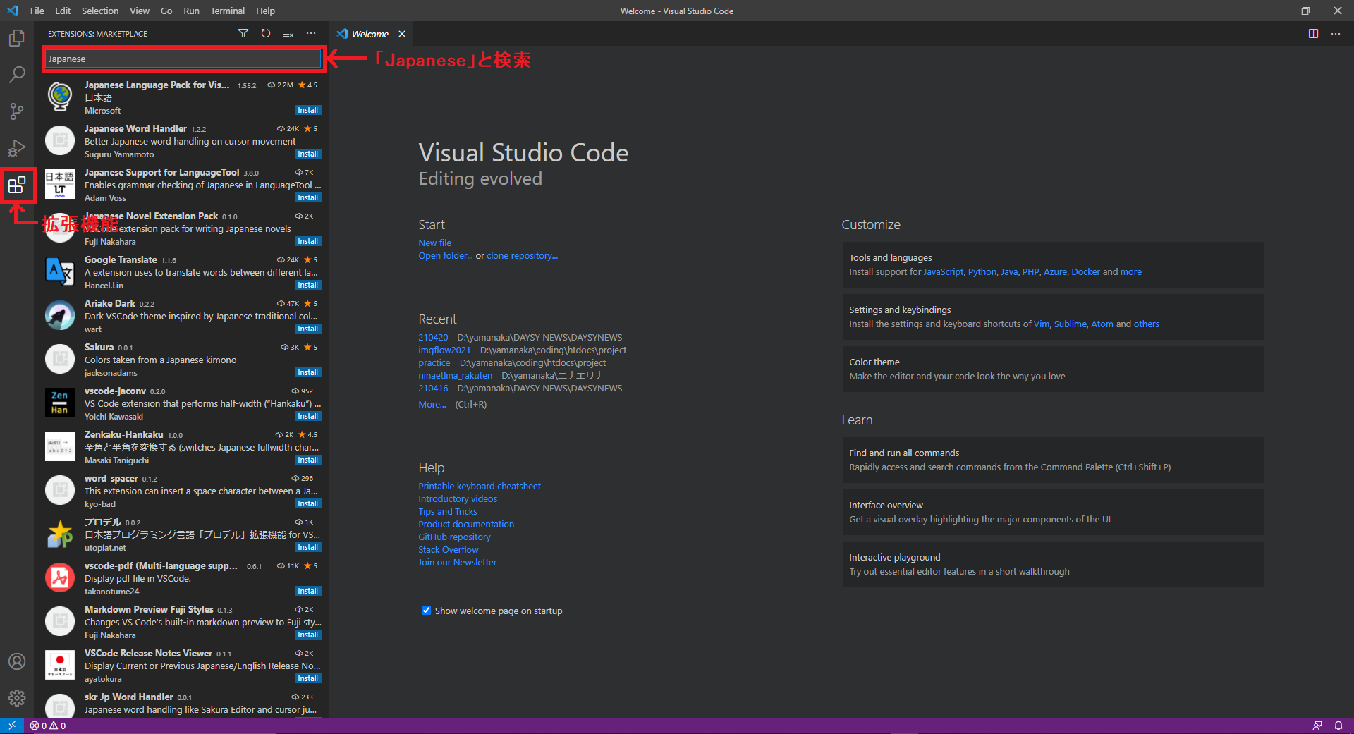Install word-spacer extension
Screen dimensions: 1354x734
pyautogui.click(x=307, y=503)
